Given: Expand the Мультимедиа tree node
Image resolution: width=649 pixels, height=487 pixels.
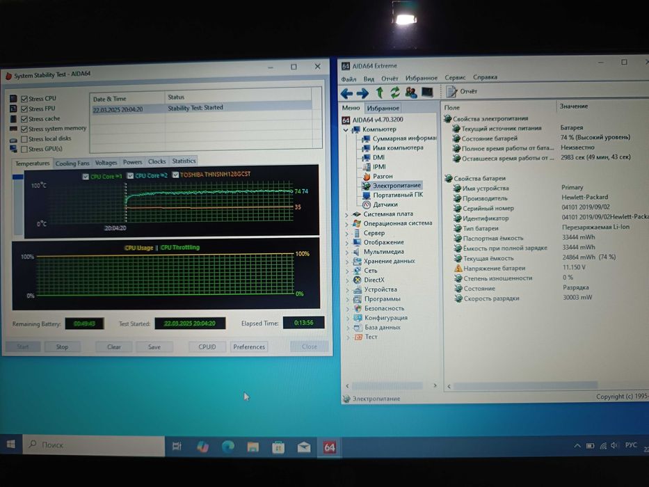Looking at the screenshot, I should tap(347, 252).
